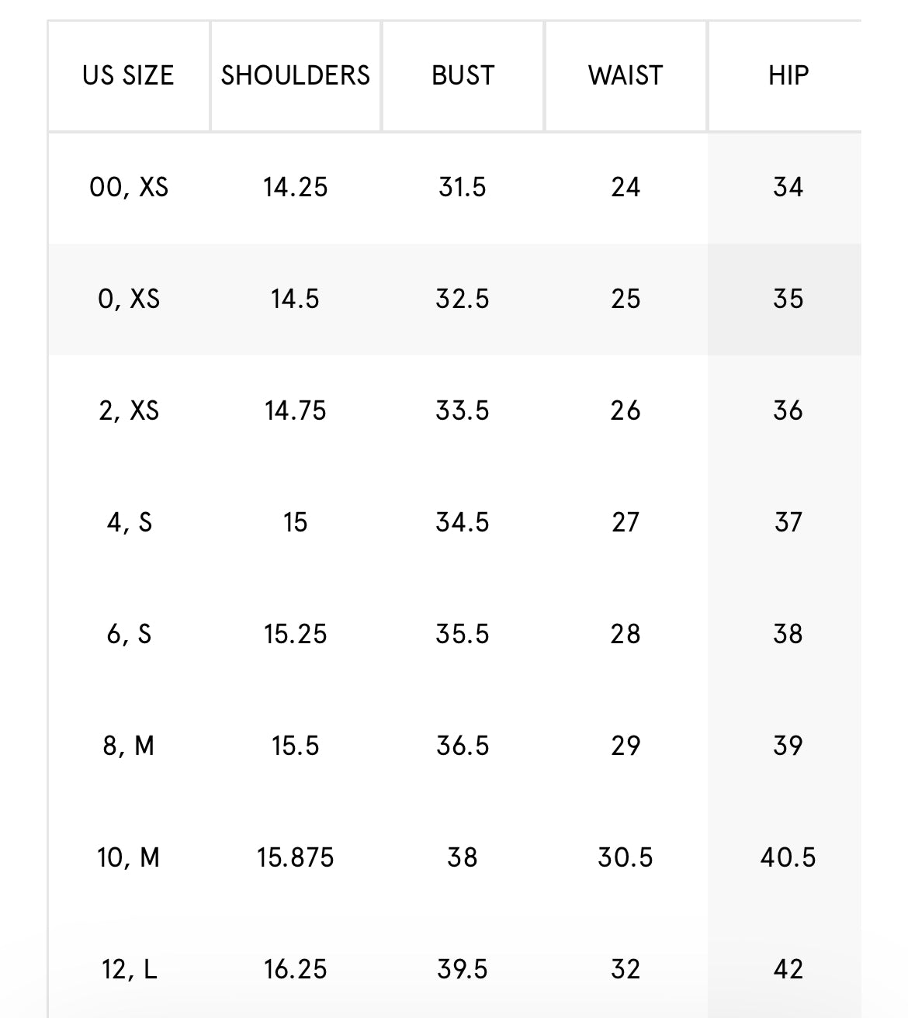Select the 10, M size cell

(128, 857)
